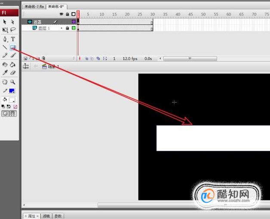Screen dimensions: 270x219
Task: Toggle show/hide all layers eye icon
Action: tap(61, 14)
